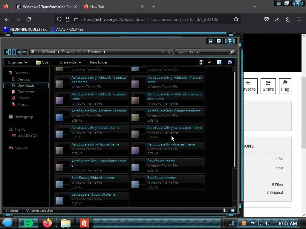This screenshot has height=229, width=306.
Task: Select BasicRound_RibbonUI.theme file
Action: (91, 182)
